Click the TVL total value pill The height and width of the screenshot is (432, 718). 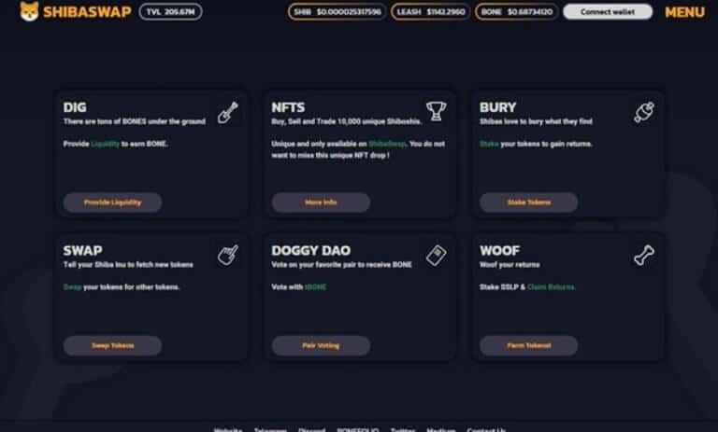tap(170, 12)
